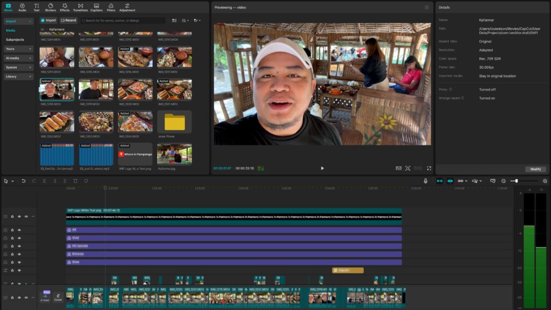The height and width of the screenshot is (310, 551).
Task: Open the Filters panel
Action: point(110,6)
